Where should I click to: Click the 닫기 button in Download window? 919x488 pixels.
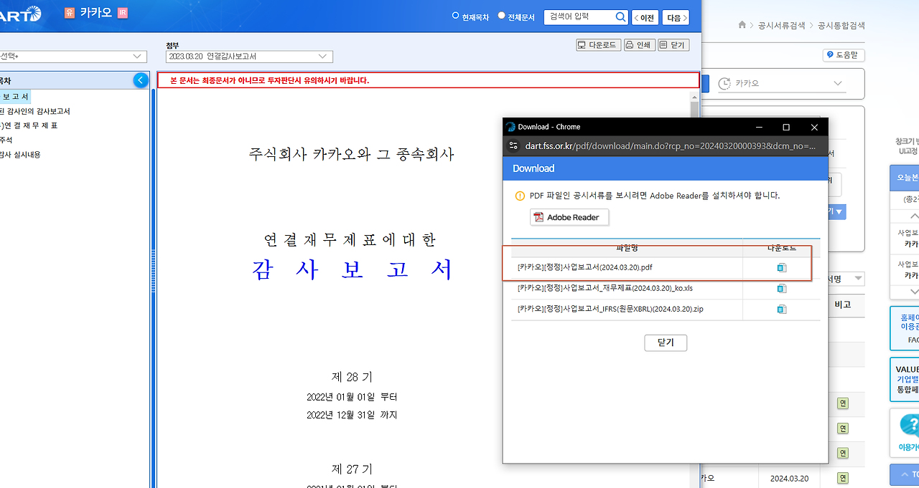pos(666,343)
